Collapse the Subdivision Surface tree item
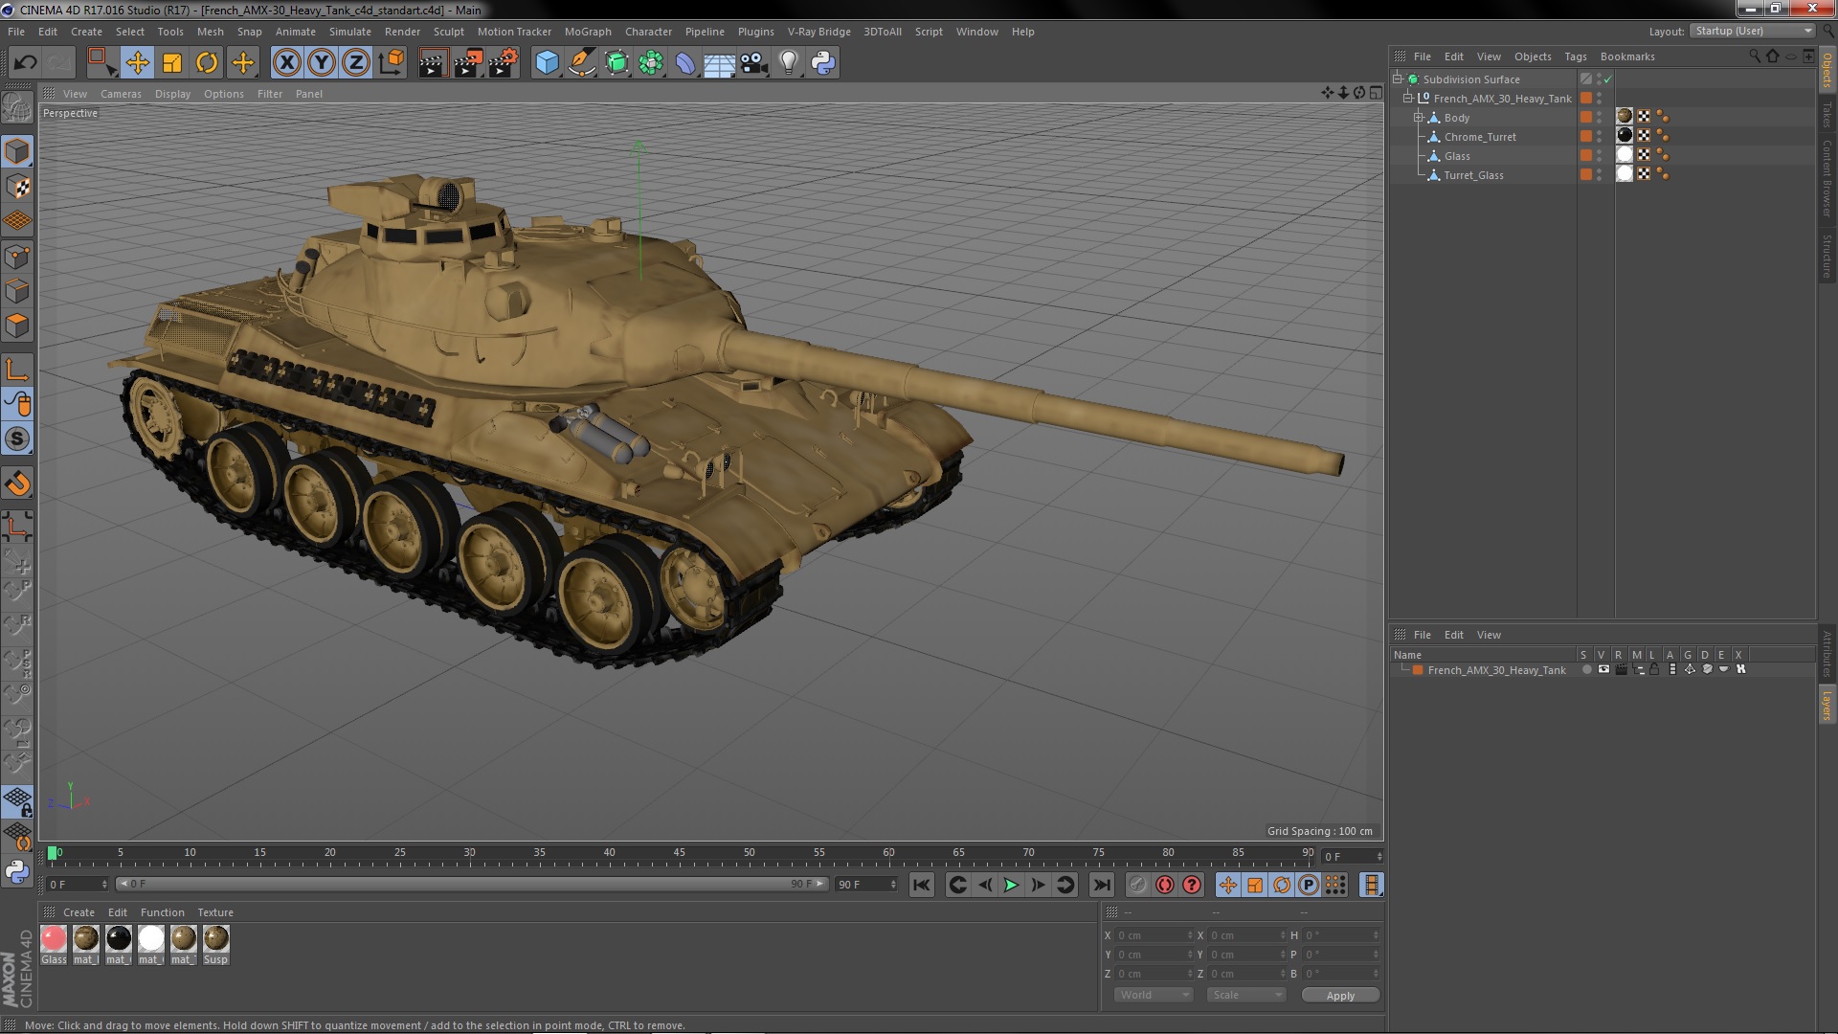This screenshot has height=1034, width=1838. click(1398, 79)
